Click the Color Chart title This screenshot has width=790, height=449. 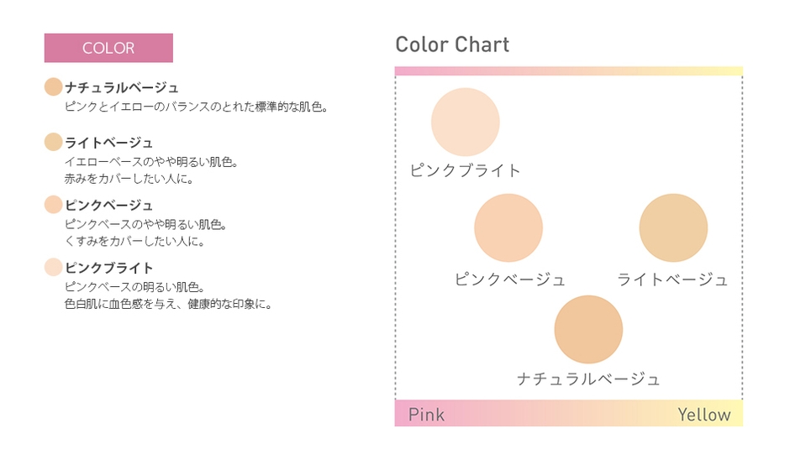click(x=452, y=44)
